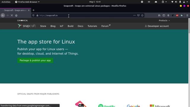Open rightmost extension toolbar icon

[181, 15]
